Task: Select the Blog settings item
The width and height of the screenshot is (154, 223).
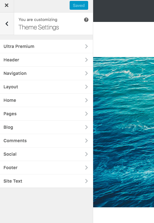Action: coord(46,127)
